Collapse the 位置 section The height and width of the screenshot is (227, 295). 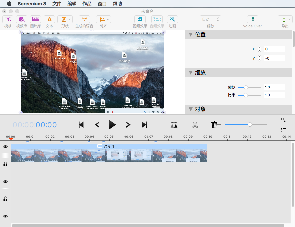pyautogui.click(x=190, y=35)
